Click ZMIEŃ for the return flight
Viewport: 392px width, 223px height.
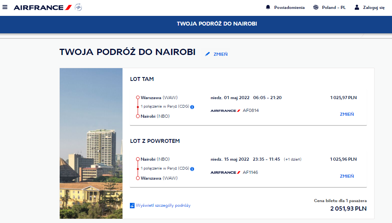point(347,176)
